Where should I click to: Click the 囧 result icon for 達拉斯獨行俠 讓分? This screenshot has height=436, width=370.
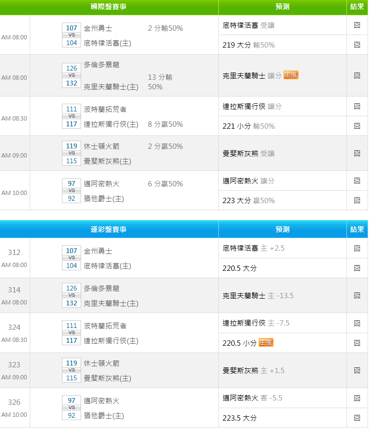click(357, 106)
